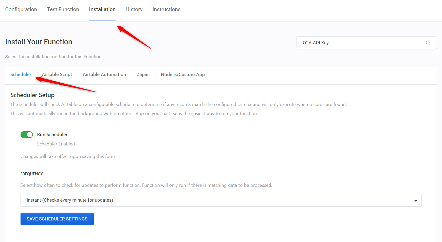The image size is (442, 242).
Task: Select the Installation tab
Action: pos(102,9)
